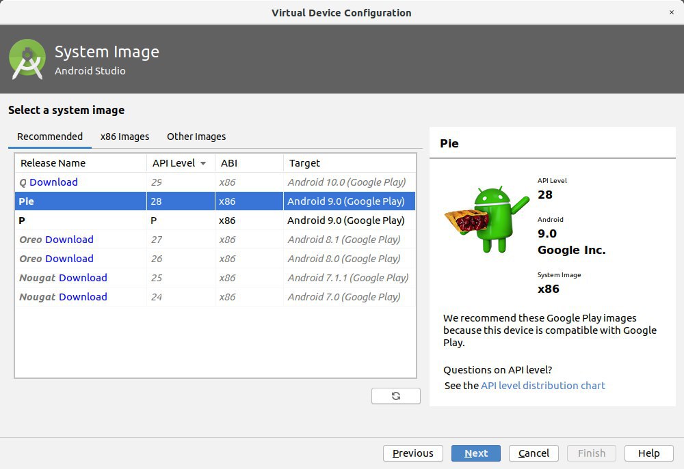Click the refresh system images button

tap(395, 396)
